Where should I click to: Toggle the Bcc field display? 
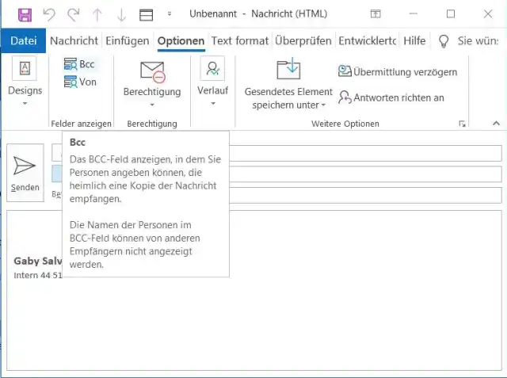pyautogui.click(x=79, y=64)
